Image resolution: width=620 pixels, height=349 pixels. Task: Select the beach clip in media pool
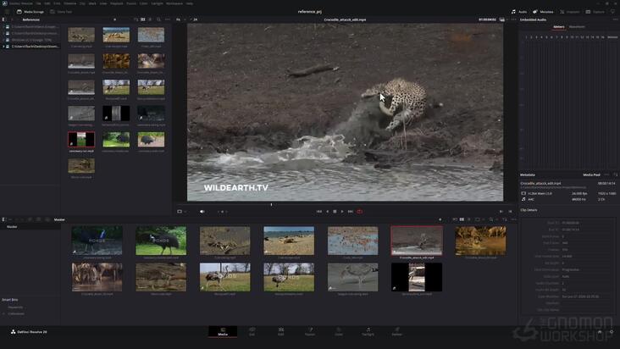coord(289,241)
